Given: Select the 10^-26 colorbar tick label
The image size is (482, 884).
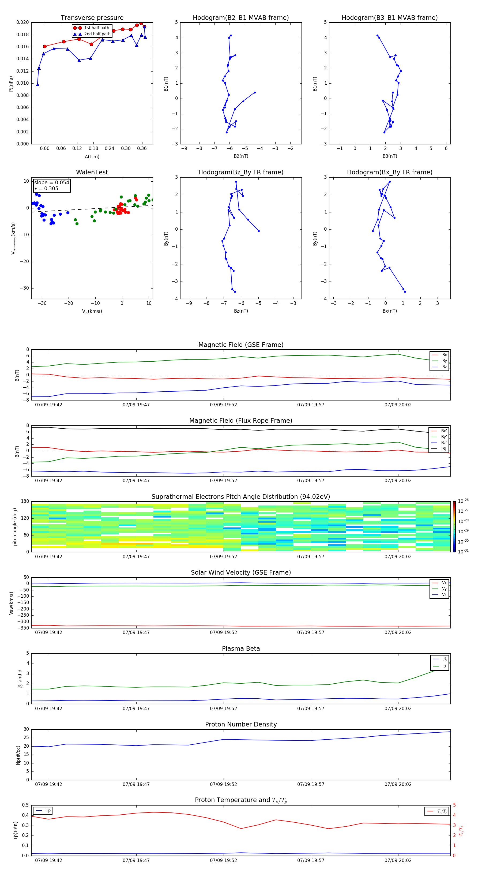Looking at the screenshot, I should pyautogui.click(x=463, y=501).
